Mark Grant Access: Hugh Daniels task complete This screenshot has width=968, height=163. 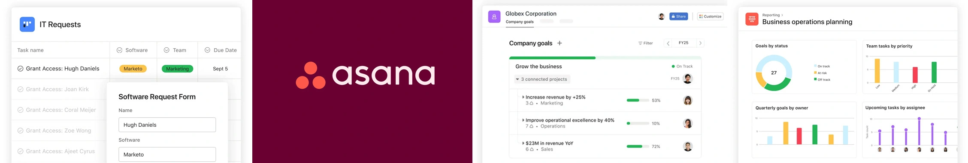click(x=20, y=69)
